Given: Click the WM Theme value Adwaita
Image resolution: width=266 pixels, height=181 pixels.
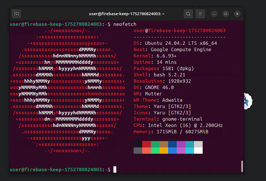Looking at the screenshot, I should [x=172, y=100].
